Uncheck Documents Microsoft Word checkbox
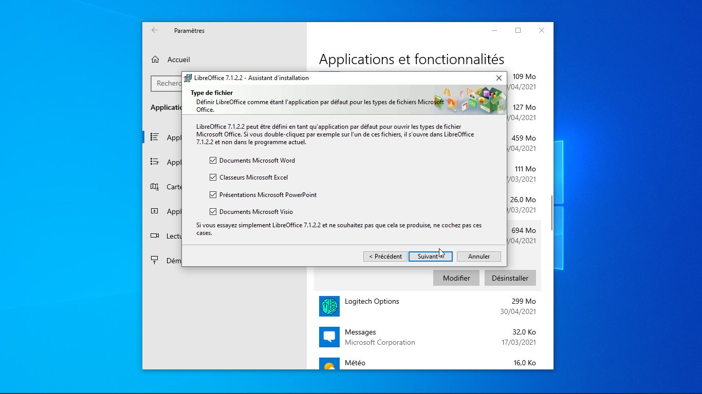 (x=213, y=161)
